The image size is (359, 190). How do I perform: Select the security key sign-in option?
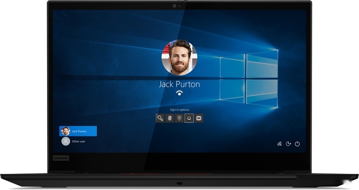pos(199,118)
